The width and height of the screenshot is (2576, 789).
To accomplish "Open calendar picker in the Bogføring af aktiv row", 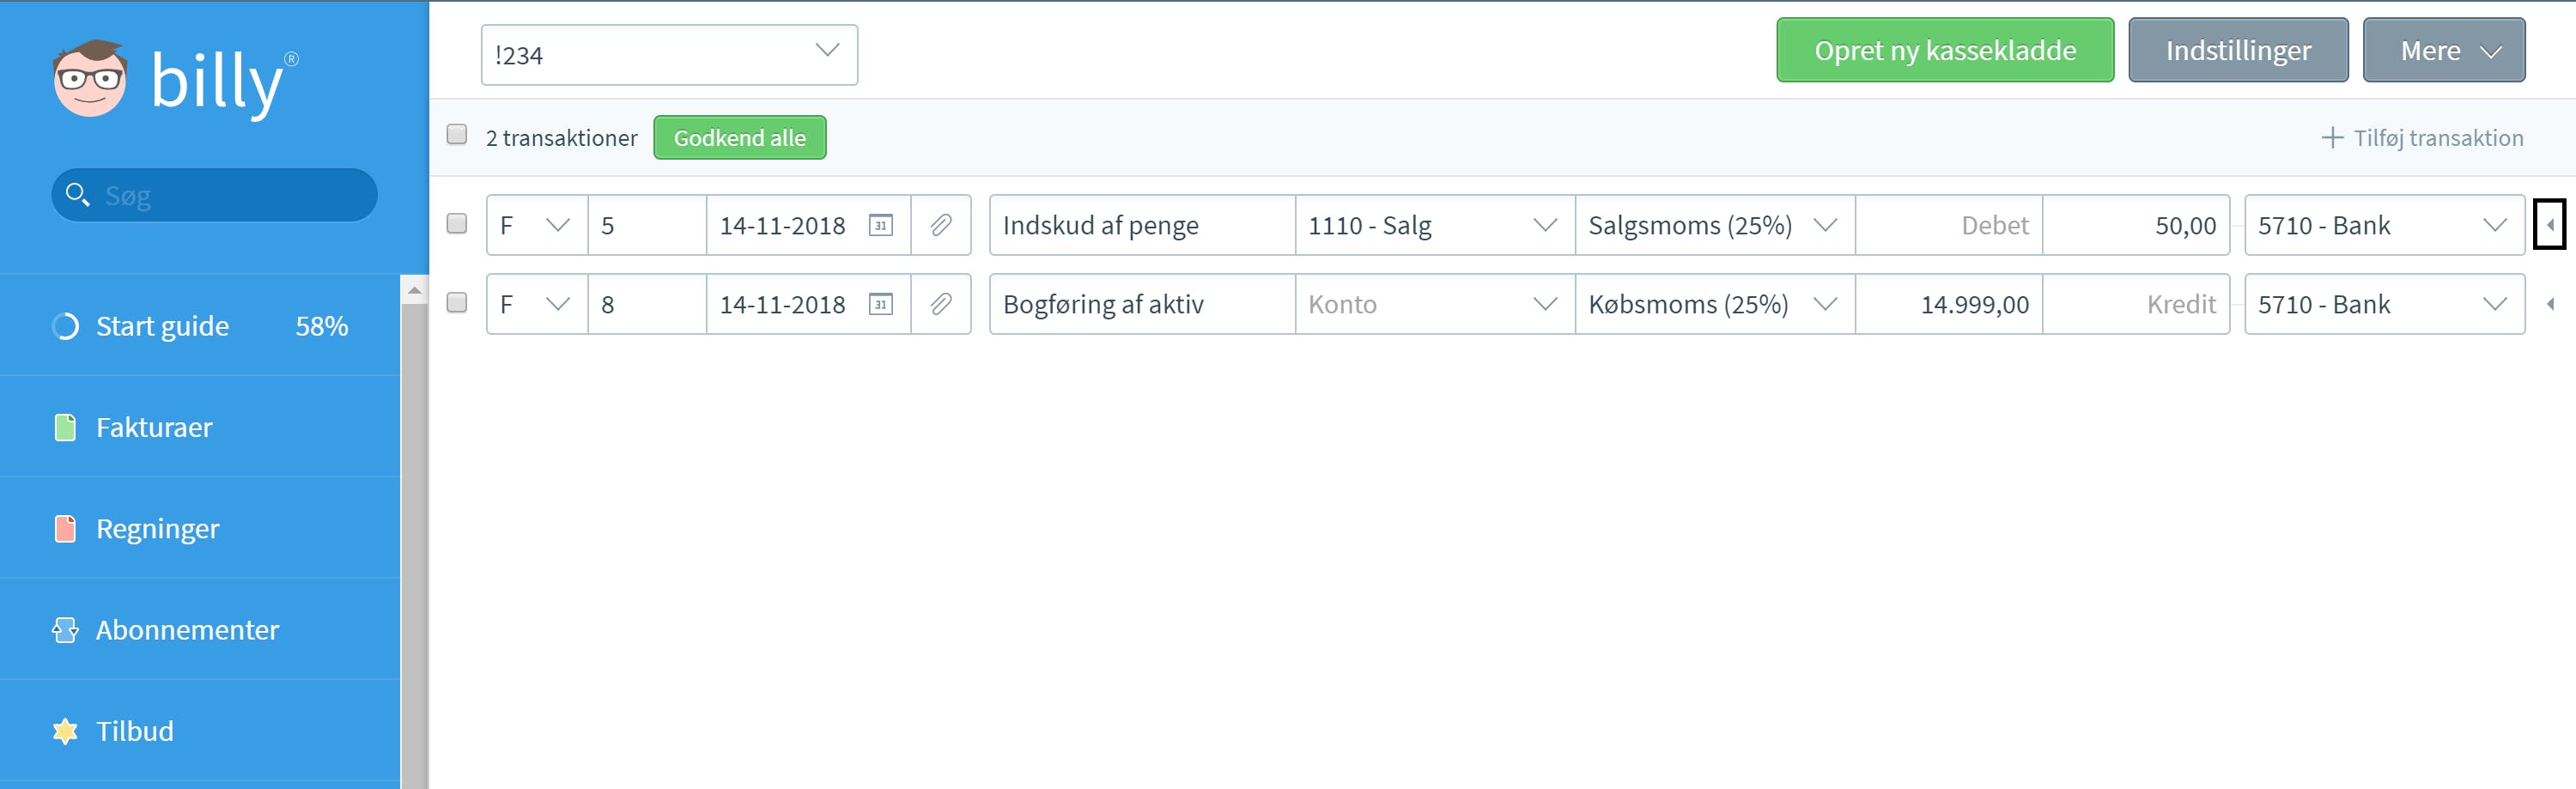I will pos(880,304).
